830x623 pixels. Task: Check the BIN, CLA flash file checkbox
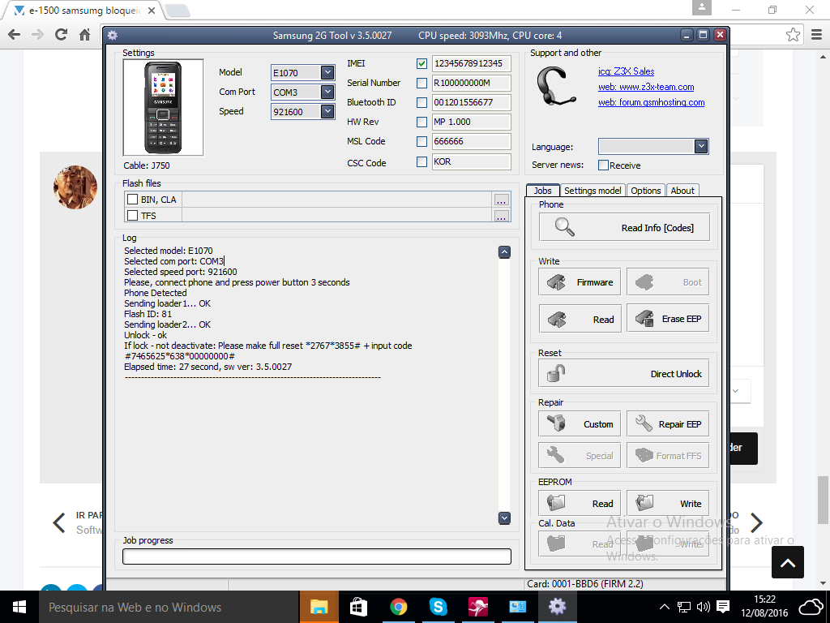point(132,200)
